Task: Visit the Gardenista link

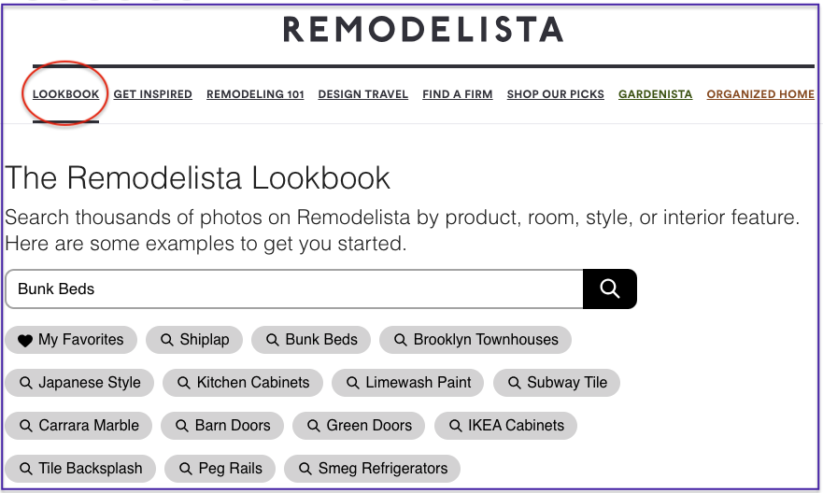Action: click(x=655, y=94)
